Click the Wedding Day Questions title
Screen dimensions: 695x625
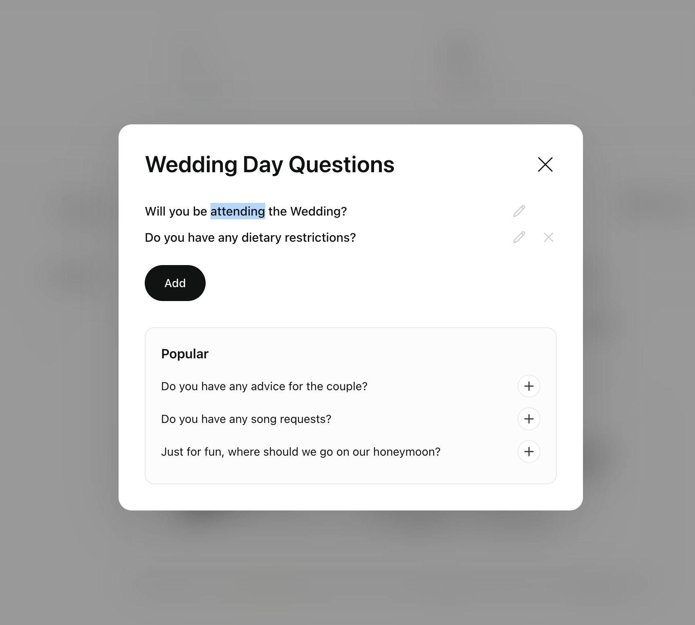pos(270,164)
